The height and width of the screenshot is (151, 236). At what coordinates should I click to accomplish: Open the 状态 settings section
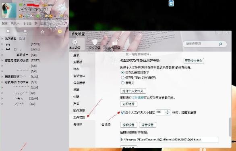(76, 69)
